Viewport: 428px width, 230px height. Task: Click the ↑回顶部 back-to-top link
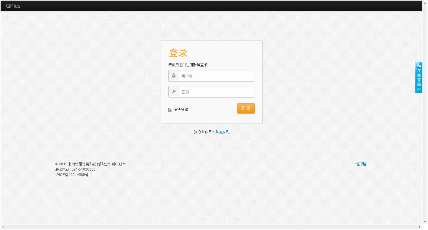point(361,164)
